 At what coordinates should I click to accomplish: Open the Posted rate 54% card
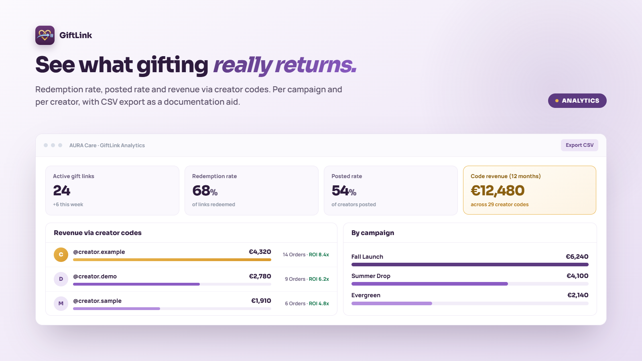[x=391, y=191]
